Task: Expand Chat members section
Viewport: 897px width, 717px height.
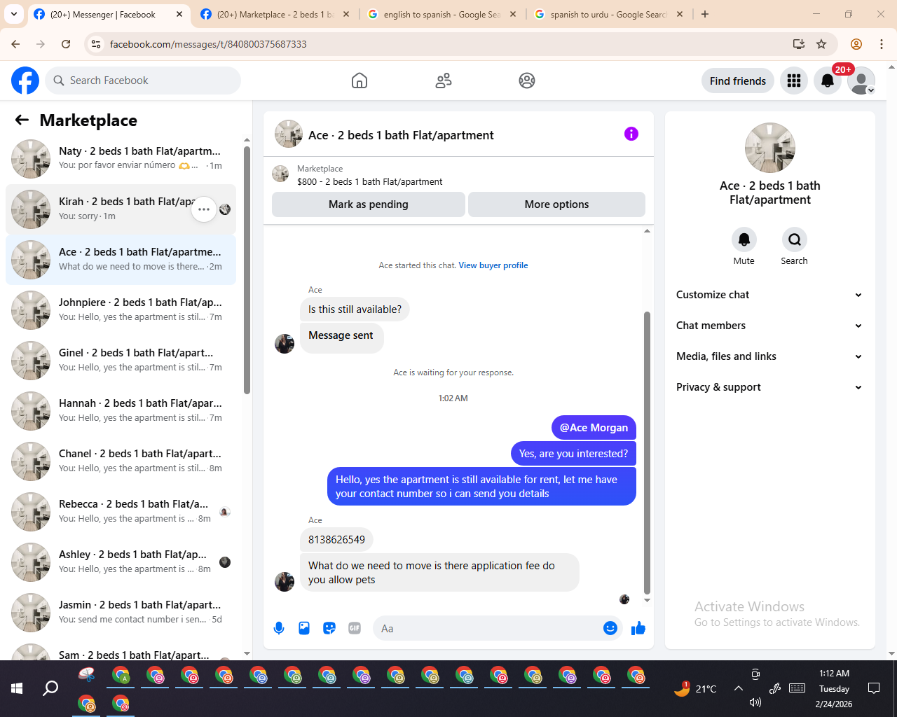Action: point(769,326)
